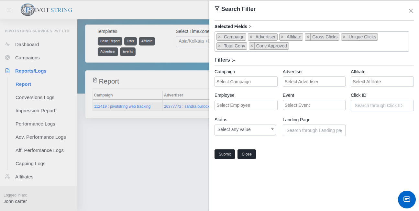
Task: Go to Impression Report menu item
Action: (35, 111)
